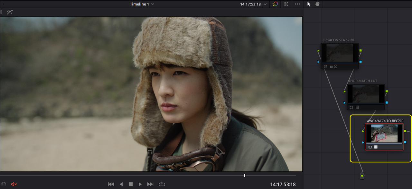412x189 pixels.
Task: Jump to the first frame
Action: click(111, 184)
